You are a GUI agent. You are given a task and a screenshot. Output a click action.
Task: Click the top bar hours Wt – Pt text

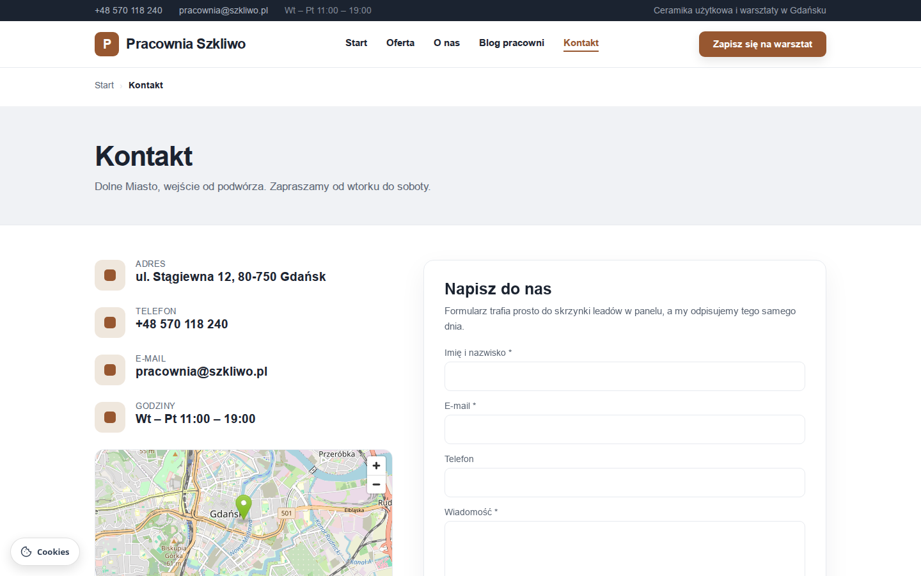coord(328,10)
